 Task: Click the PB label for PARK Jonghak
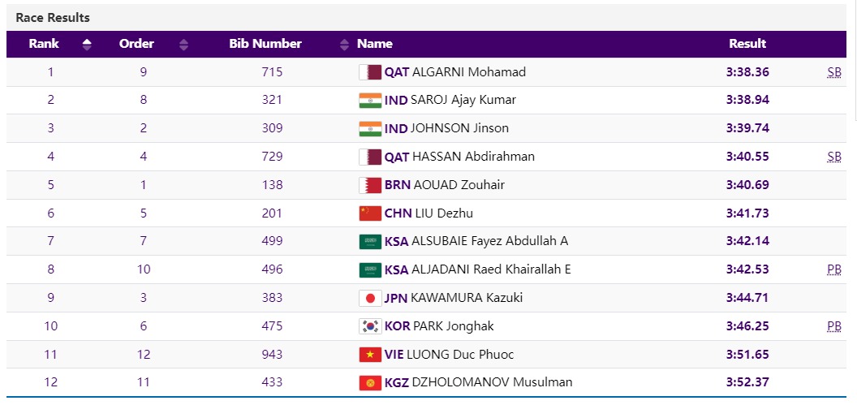click(x=834, y=326)
